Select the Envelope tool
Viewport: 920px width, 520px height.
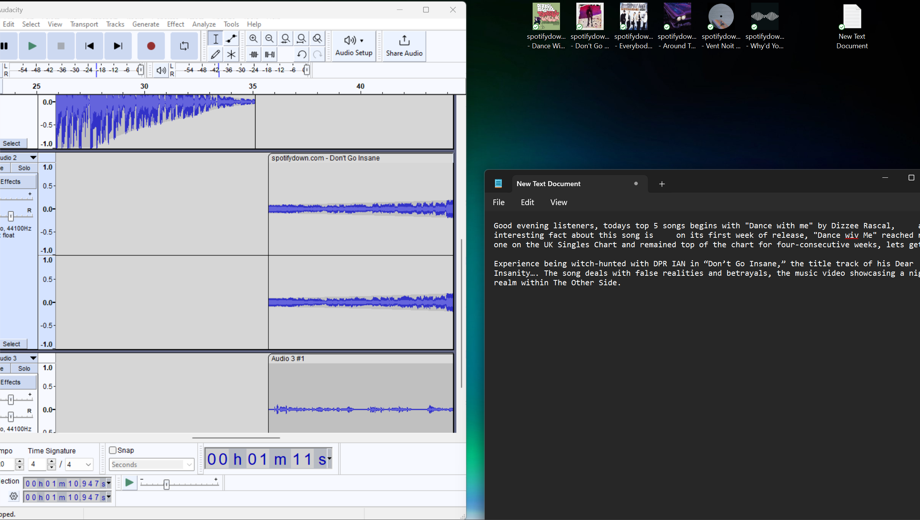231,39
